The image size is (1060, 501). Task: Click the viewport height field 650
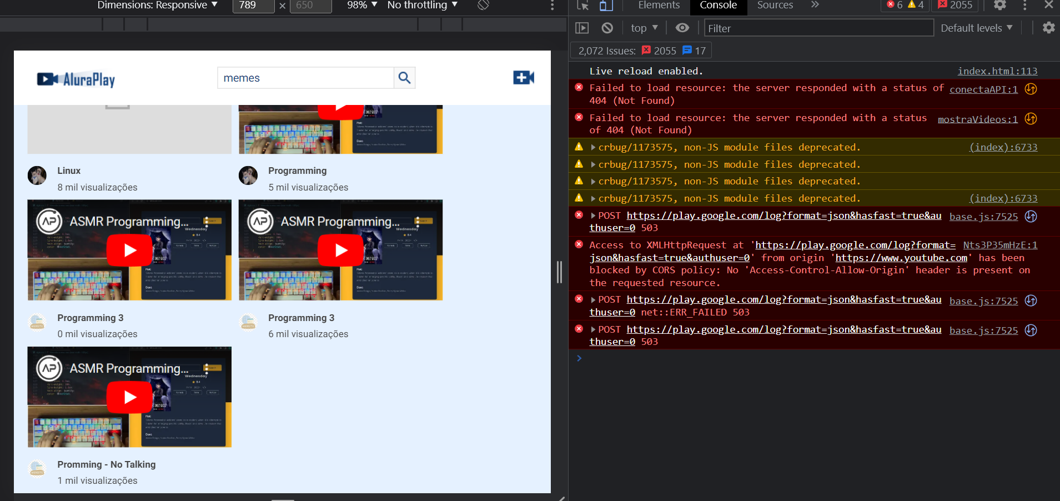coord(310,6)
